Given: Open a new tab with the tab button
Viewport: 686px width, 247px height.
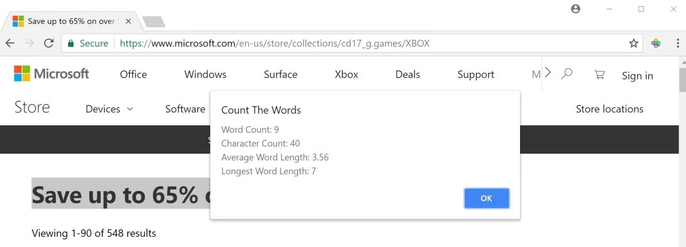Looking at the screenshot, I should point(153,21).
